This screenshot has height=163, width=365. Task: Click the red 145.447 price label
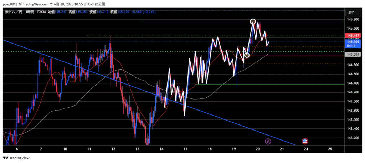(352, 36)
